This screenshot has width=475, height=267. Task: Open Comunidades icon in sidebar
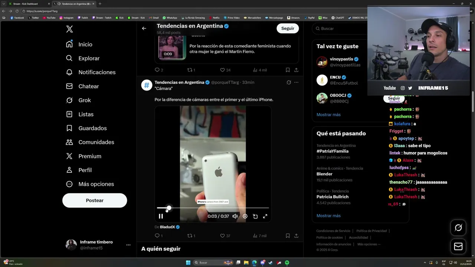[x=69, y=142]
